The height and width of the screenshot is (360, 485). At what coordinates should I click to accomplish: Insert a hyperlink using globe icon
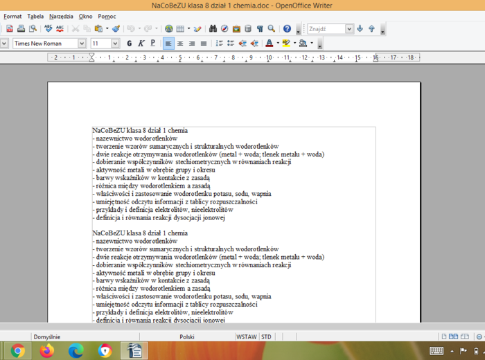[168, 29]
